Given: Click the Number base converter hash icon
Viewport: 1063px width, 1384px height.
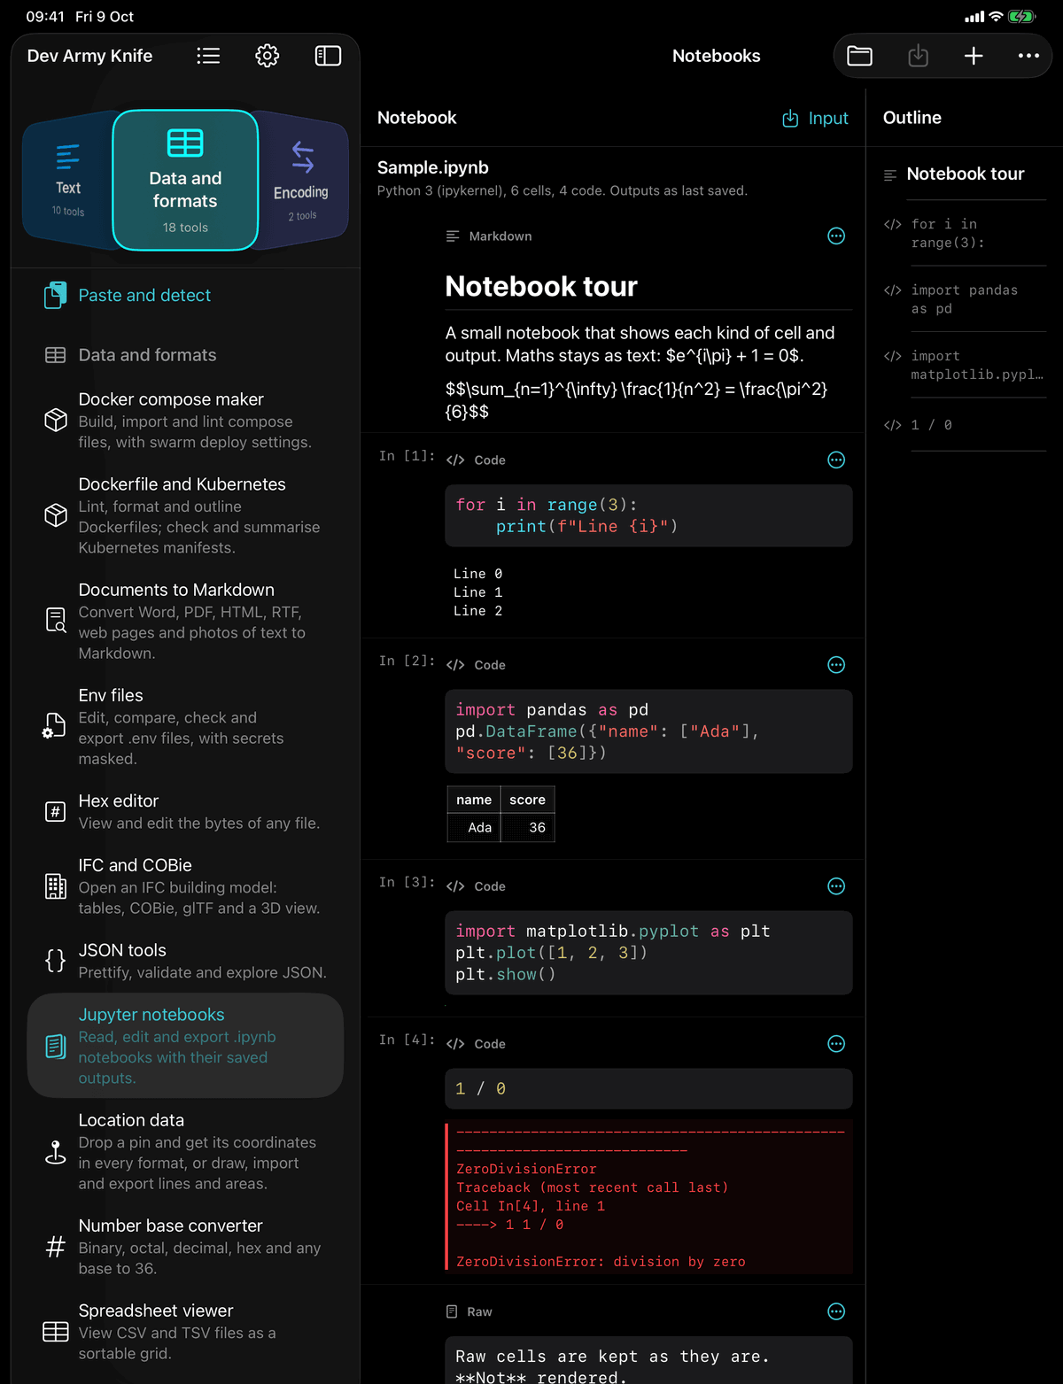Looking at the screenshot, I should [55, 1247].
